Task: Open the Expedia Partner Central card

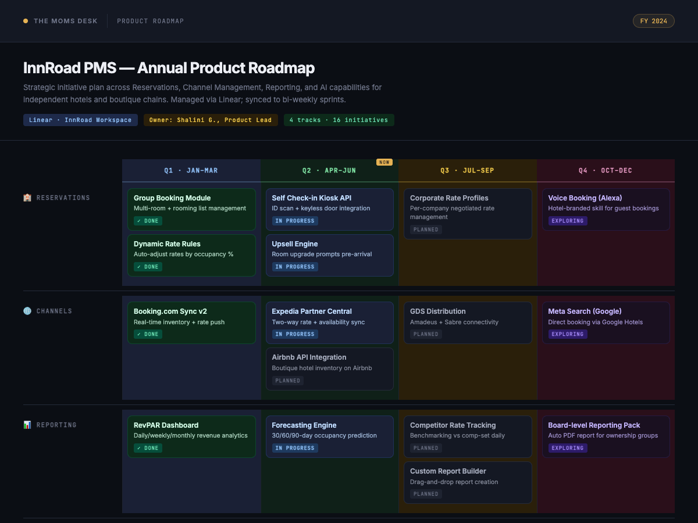Action: 329,323
